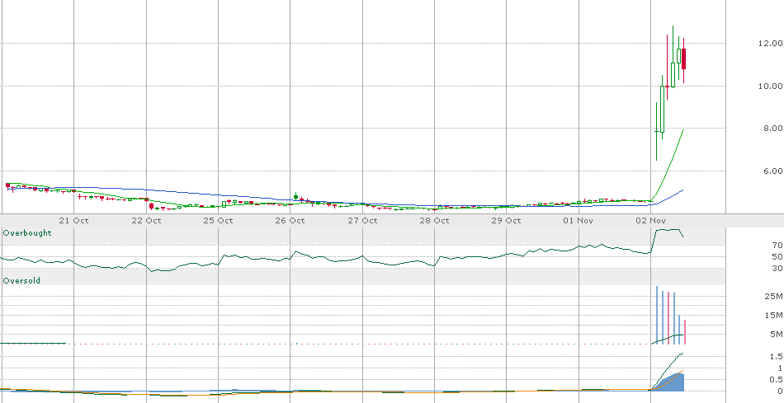784x403 pixels.
Task: Click the 12.00 price axis label
Action: point(770,44)
